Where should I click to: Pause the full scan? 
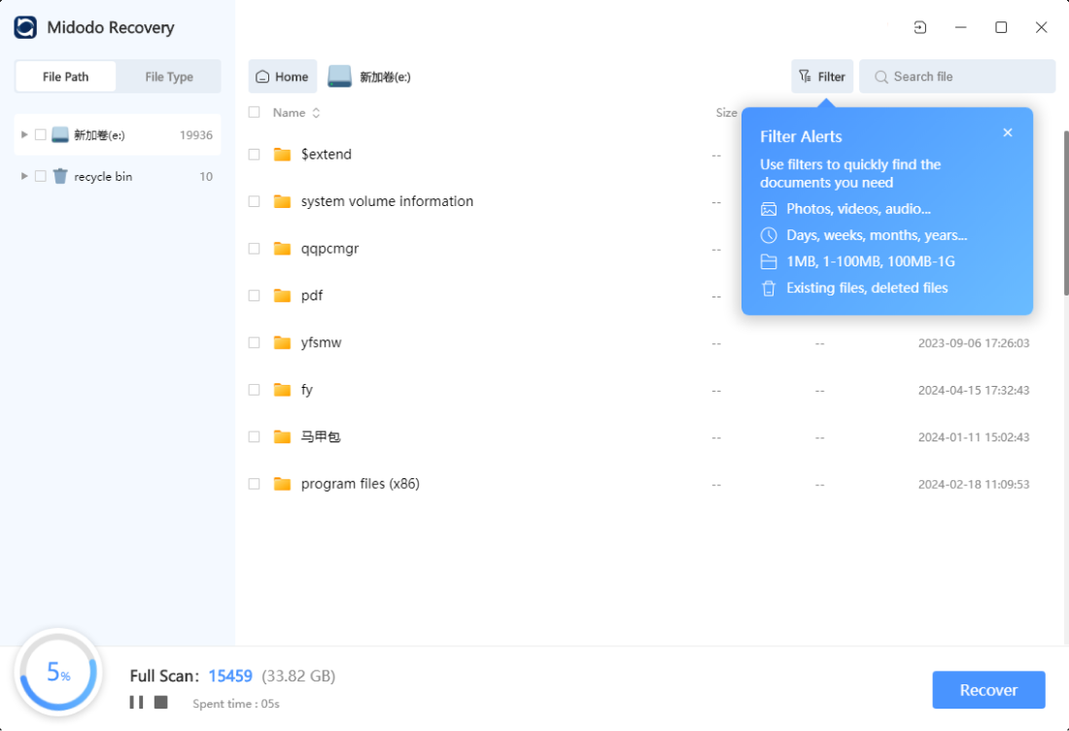(136, 703)
